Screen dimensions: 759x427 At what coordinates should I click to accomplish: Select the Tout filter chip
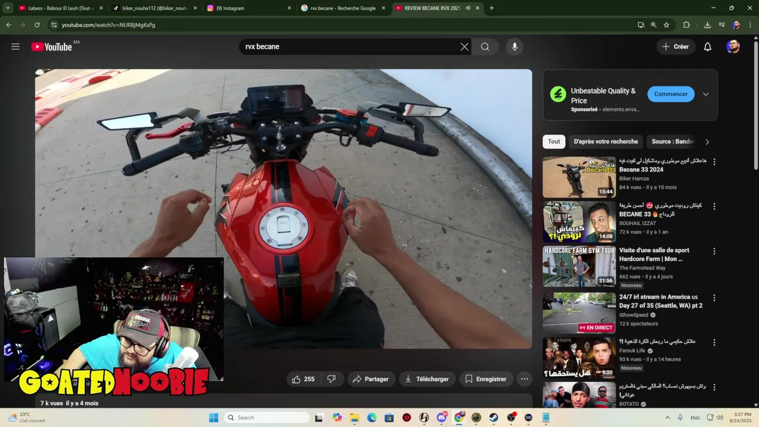point(554,142)
